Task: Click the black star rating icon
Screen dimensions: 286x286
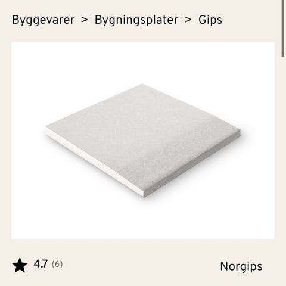Action: click(20, 265)
